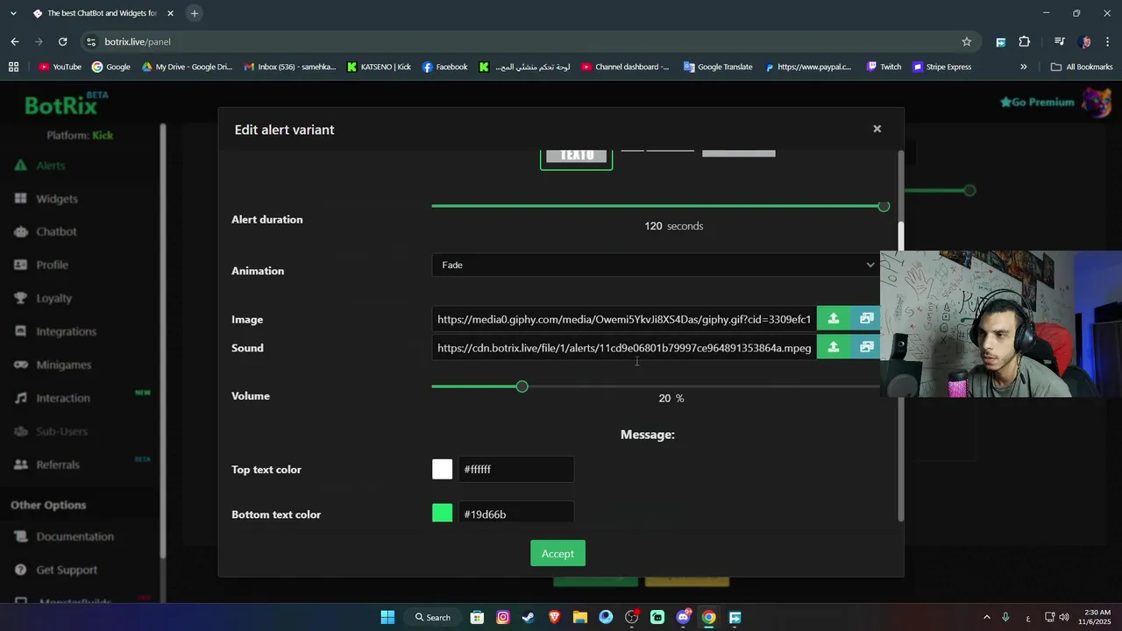Open a new browser tab
This screenshot has width=1122, height=631.
pos(195,13)
